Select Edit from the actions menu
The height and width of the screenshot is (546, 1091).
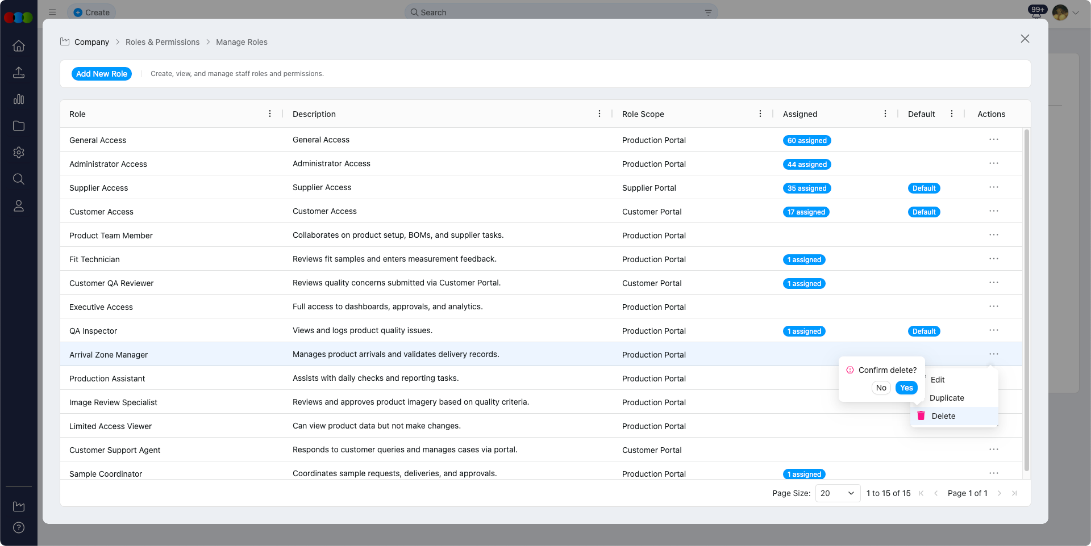(x=938, y=380)
